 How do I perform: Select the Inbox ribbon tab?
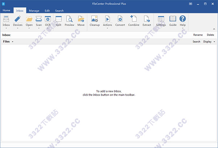point(20,11)
